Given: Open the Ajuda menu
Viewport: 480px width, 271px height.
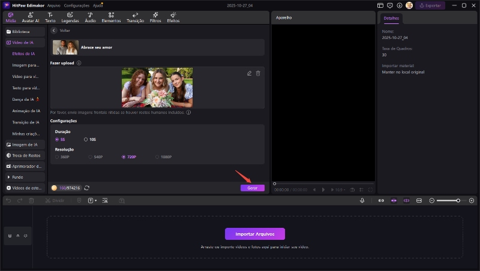Looking at the screenshot, I should [98, 5].
